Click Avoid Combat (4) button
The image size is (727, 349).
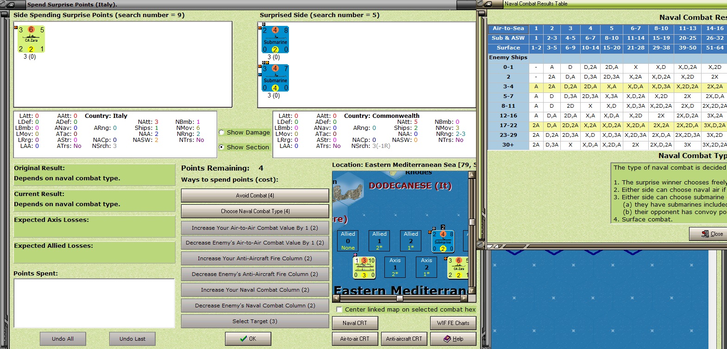(255, 196)
